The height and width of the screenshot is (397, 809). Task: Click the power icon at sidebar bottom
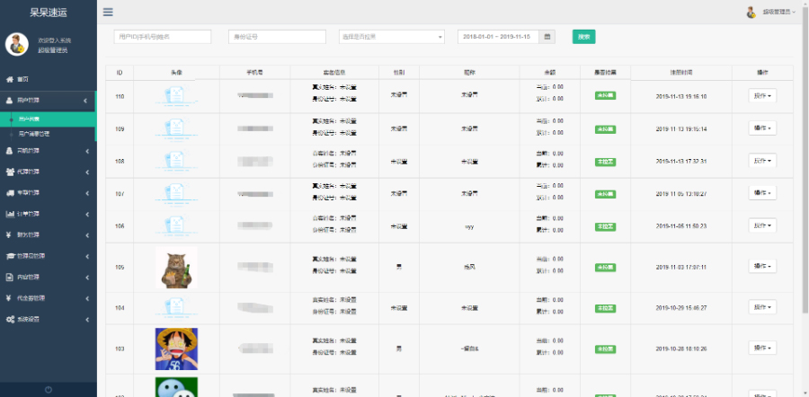(x=48, y=389)
